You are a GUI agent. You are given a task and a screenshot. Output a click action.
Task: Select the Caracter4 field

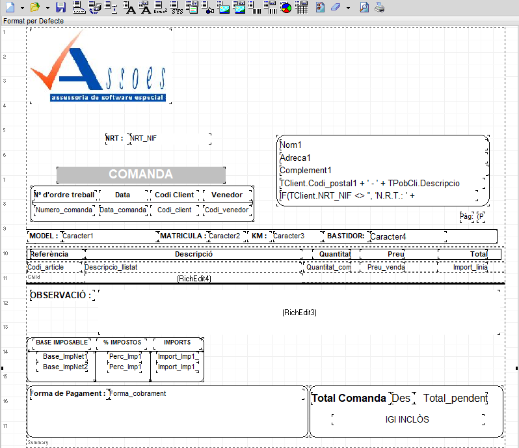[407, 236]
